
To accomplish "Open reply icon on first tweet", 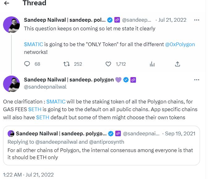I will click(27, 64).
